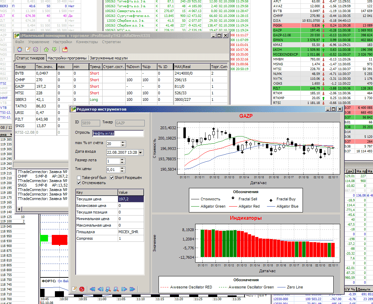Uncheck the Short Разрешён checkbox
Screen dimensions: 373x304
[x=112, y=178]
